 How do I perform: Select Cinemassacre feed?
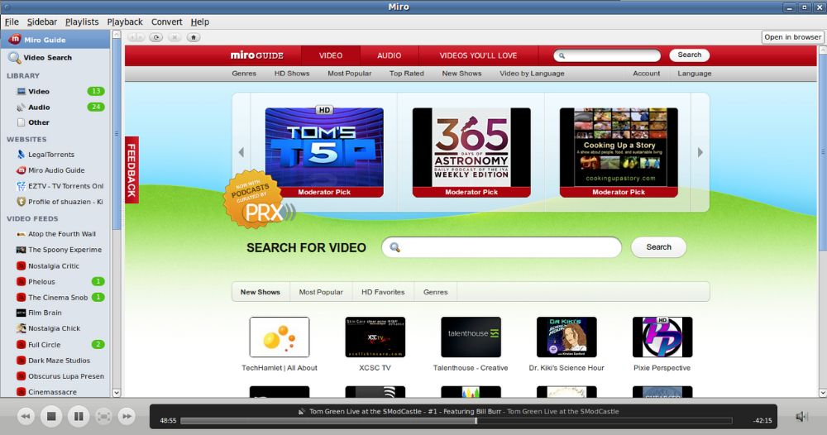55,392
